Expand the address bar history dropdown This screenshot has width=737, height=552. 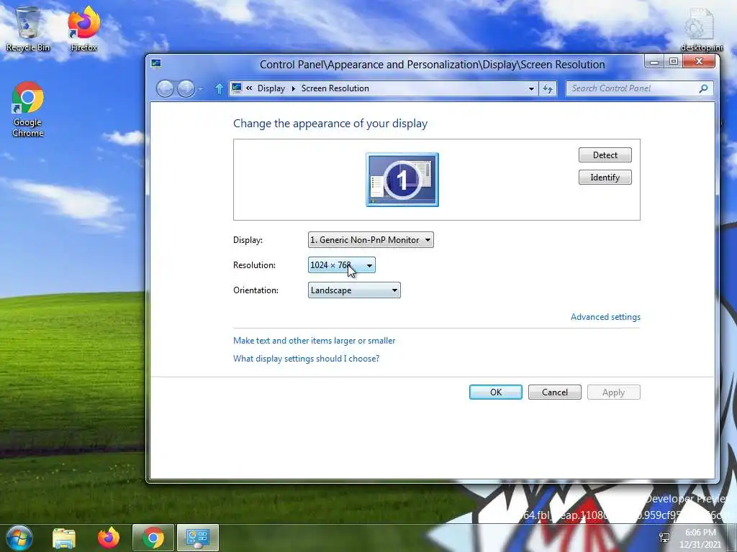pyautogui.click(x=531, y=88)
